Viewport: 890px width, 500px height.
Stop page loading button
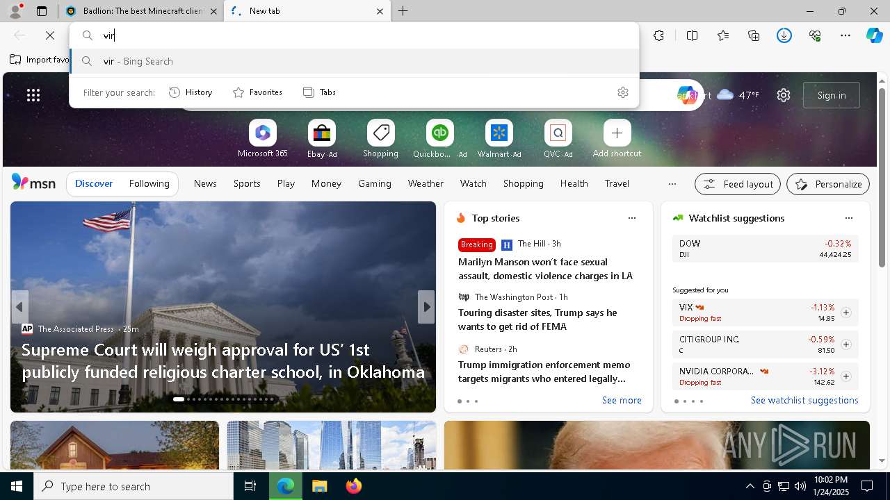pyautogui.click(x=50, y=35)
